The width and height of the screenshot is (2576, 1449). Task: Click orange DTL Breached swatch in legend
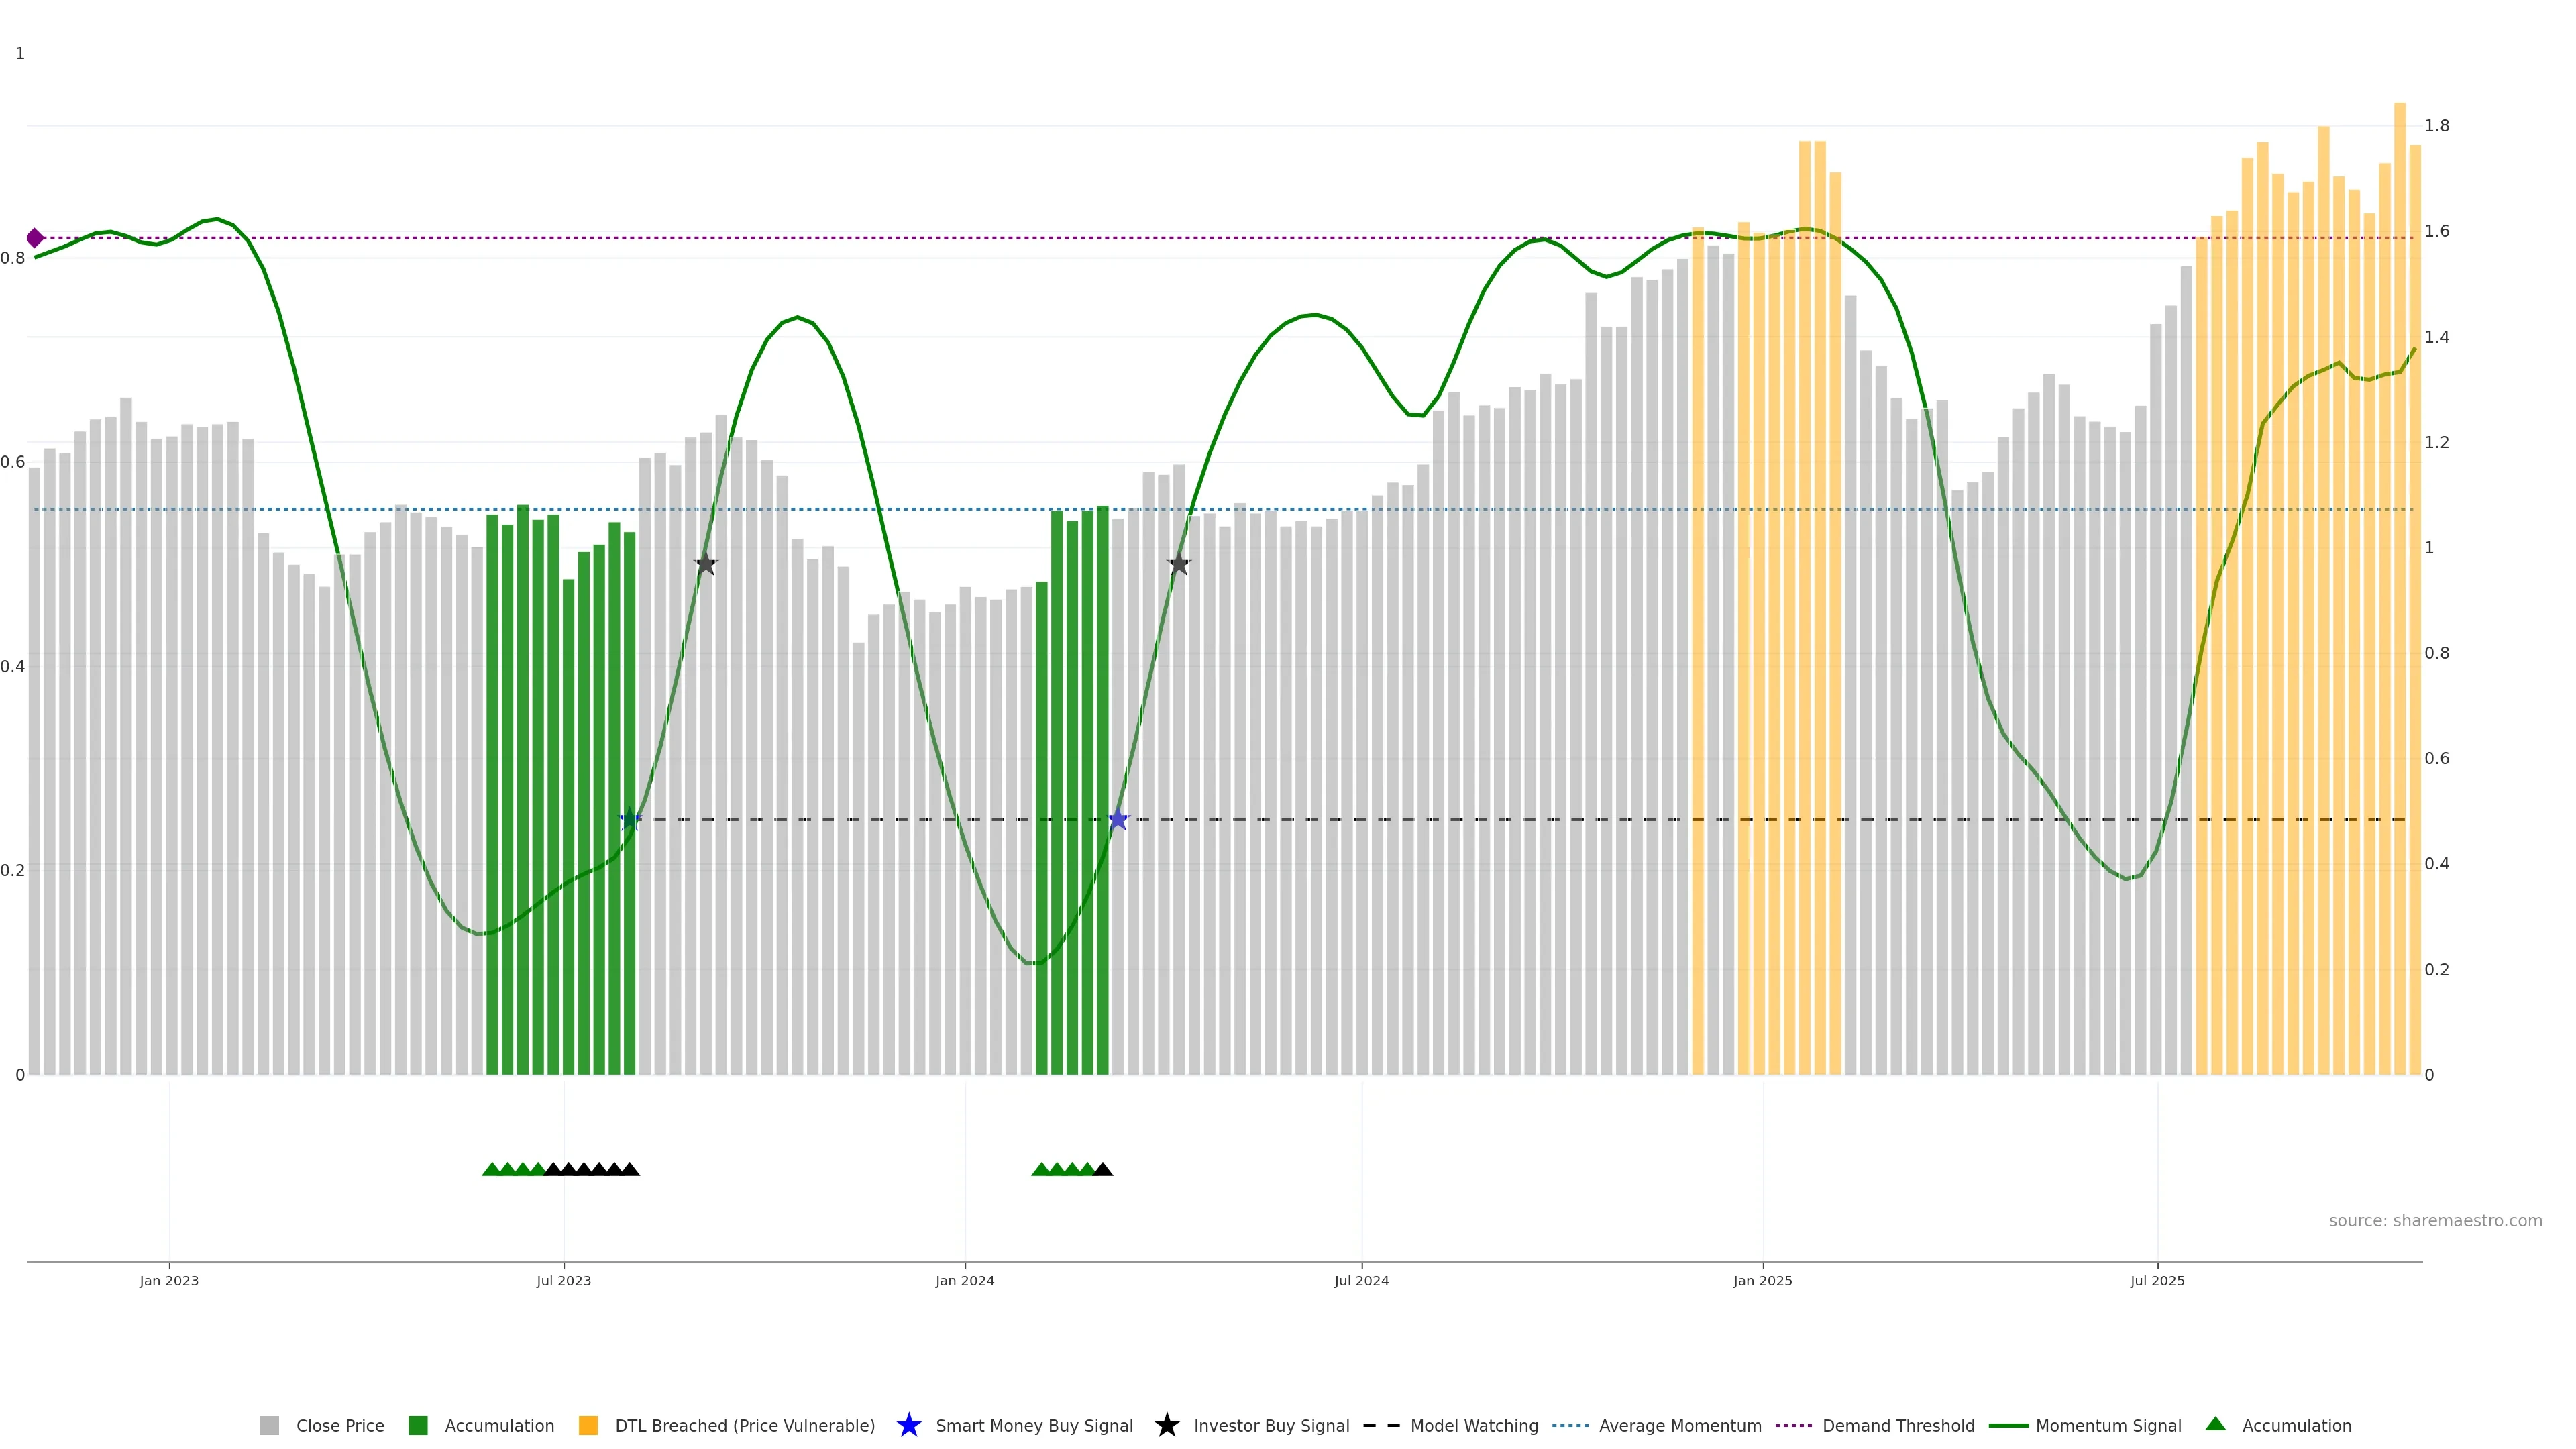[x=588, y=1426]
